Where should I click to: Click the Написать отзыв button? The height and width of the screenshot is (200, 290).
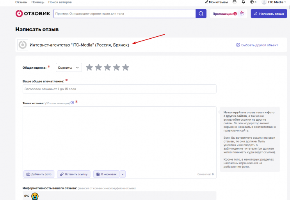(269, 14)
